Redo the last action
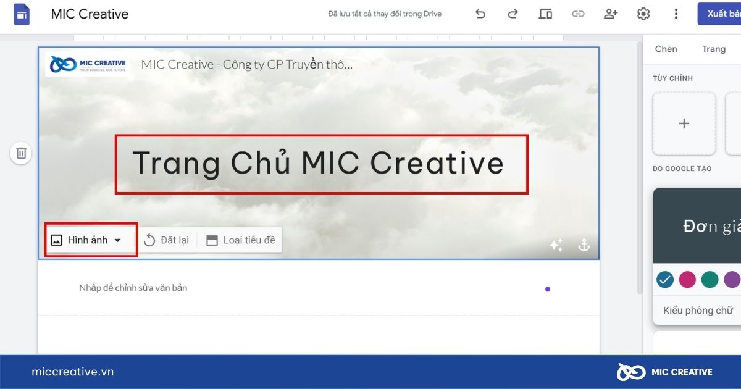Image resolution: width=741 pixels, height=389 pixels. click(x=513, y=14)
